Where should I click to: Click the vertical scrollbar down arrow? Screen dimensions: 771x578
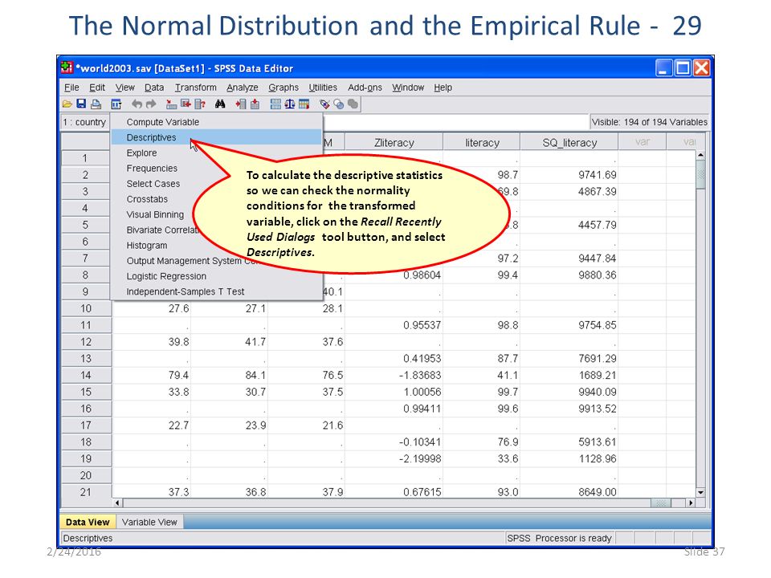click(x=700, y=492)
